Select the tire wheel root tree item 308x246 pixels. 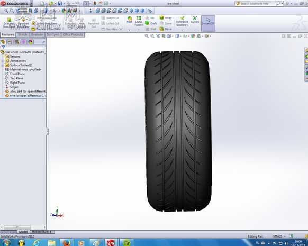[23, 52]
